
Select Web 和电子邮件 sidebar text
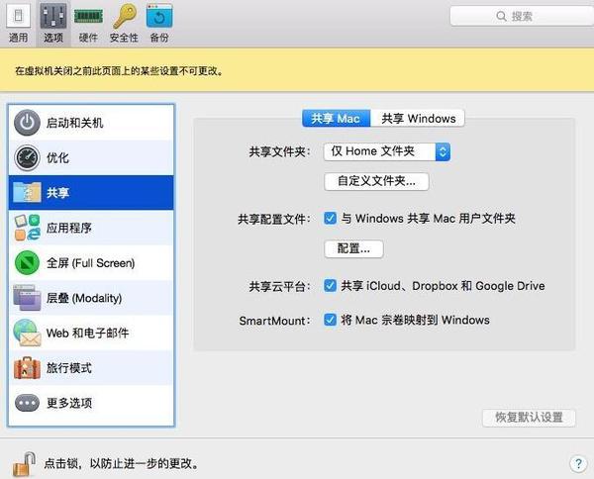[x=87, y=333]
